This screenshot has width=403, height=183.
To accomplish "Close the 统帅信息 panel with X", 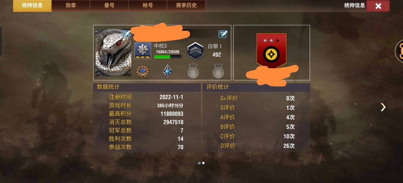I will [x=378, y=6].
